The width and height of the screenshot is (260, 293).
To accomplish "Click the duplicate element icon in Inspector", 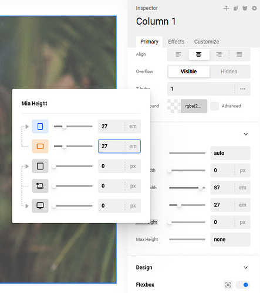I will point(235,8).
